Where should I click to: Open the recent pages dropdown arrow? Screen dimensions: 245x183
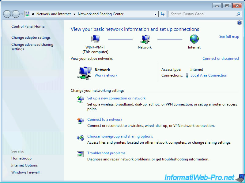point(22,14)
